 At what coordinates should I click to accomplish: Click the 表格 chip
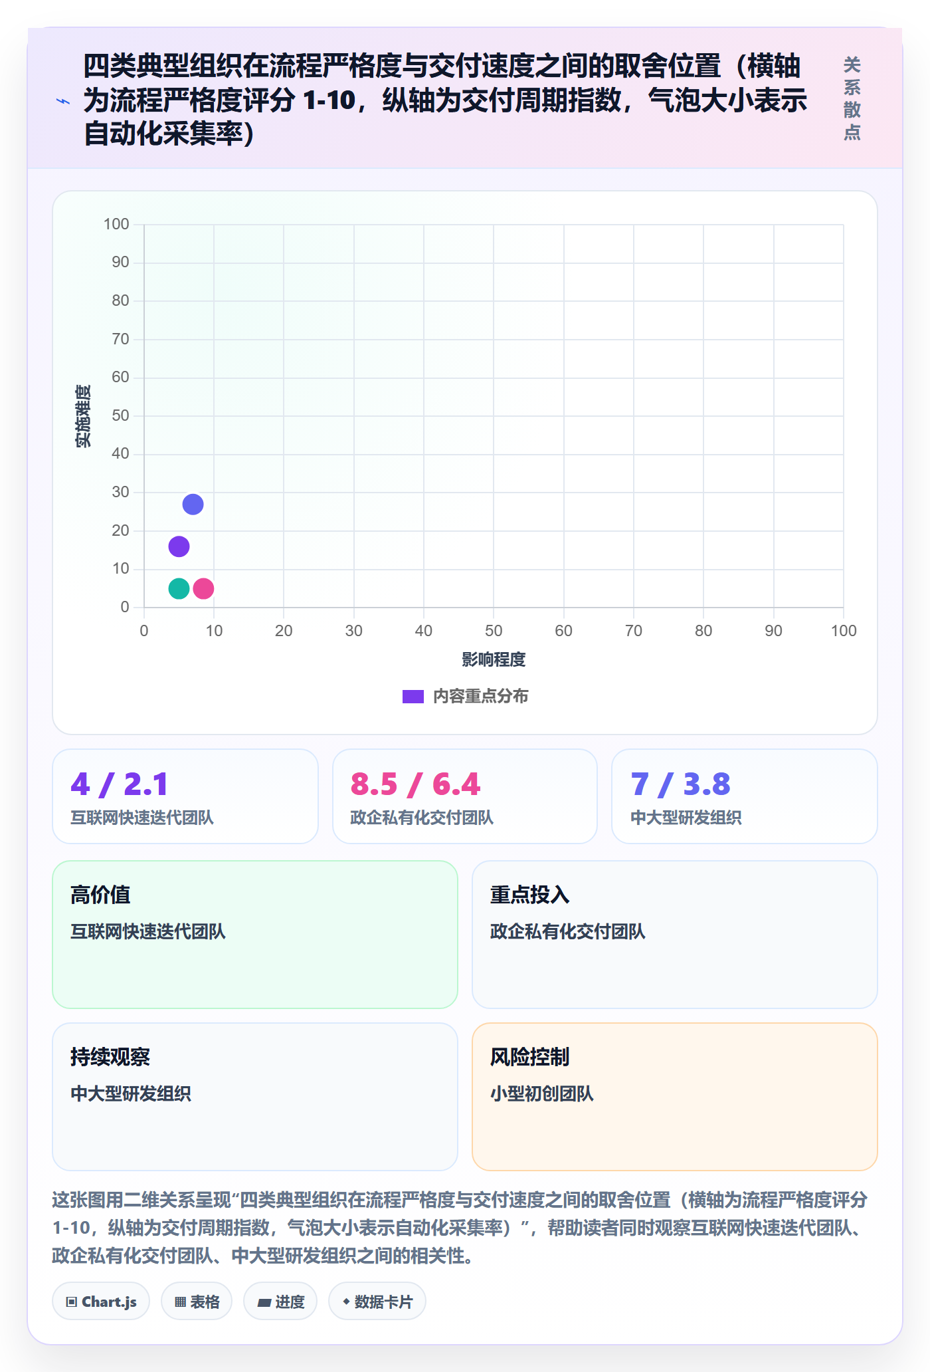[197, 1302]
